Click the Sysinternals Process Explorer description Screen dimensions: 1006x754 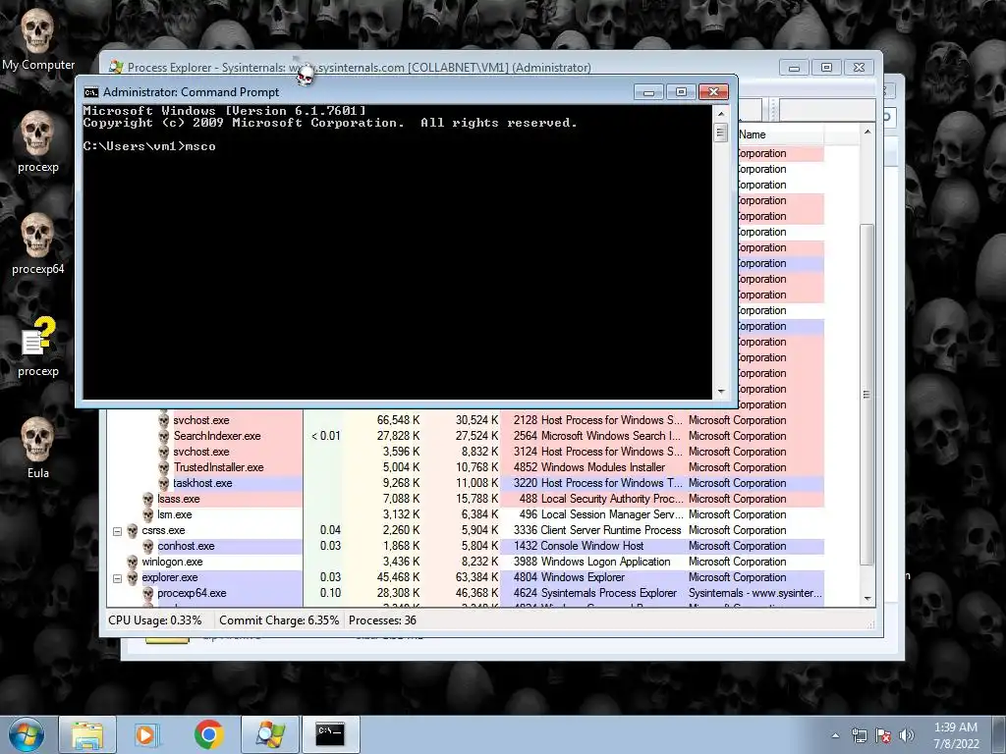609,593
